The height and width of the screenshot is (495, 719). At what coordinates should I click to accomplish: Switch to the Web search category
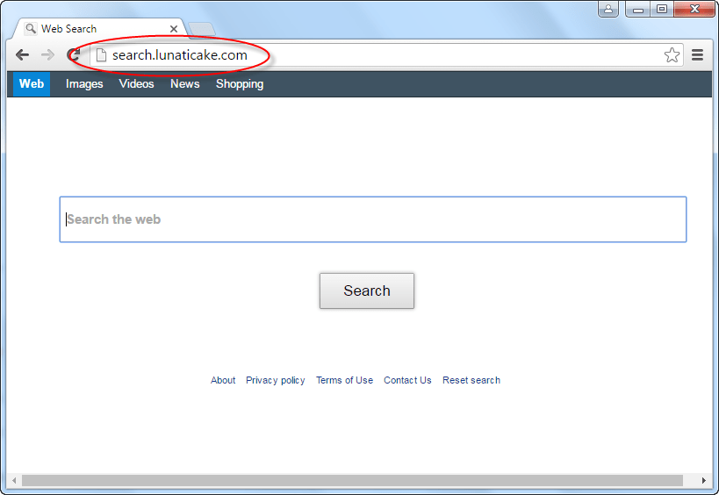click(x=32, y=84)
